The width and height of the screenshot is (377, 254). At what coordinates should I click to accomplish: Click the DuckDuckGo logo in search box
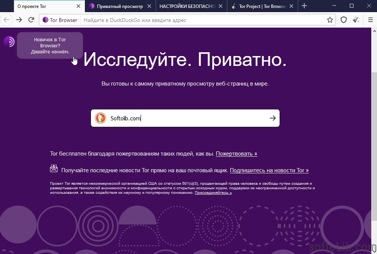click(100, 118)
